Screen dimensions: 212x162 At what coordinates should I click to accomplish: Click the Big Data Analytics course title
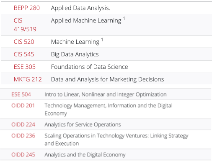point(75,54)
